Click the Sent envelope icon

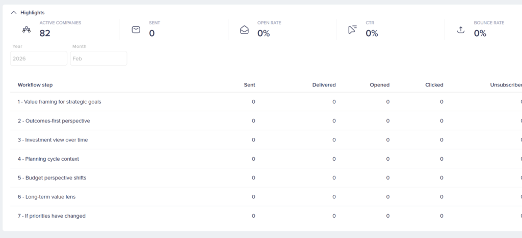tap(136, 29)
